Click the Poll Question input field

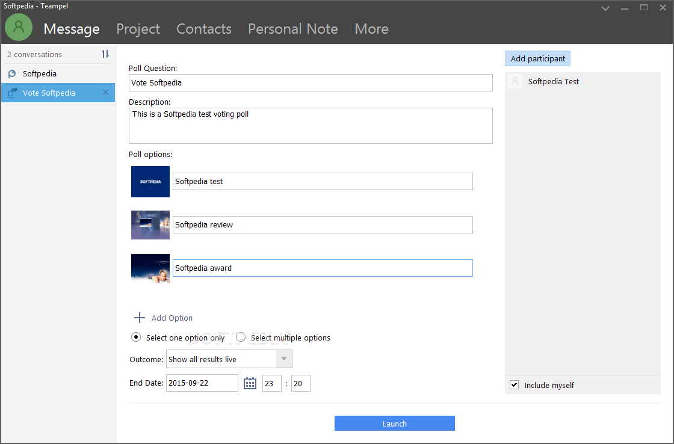coord(311,82)
